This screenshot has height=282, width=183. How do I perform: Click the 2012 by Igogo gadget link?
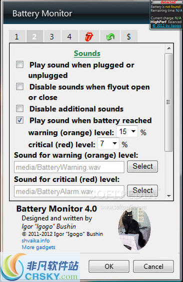[x=166, y=26]
